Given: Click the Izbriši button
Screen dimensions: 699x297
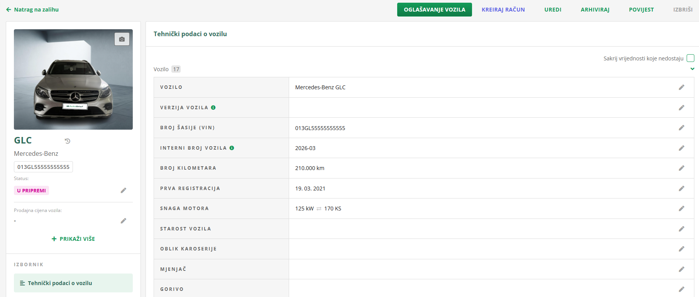Looking at the screenshot, I should pos(683,10).
